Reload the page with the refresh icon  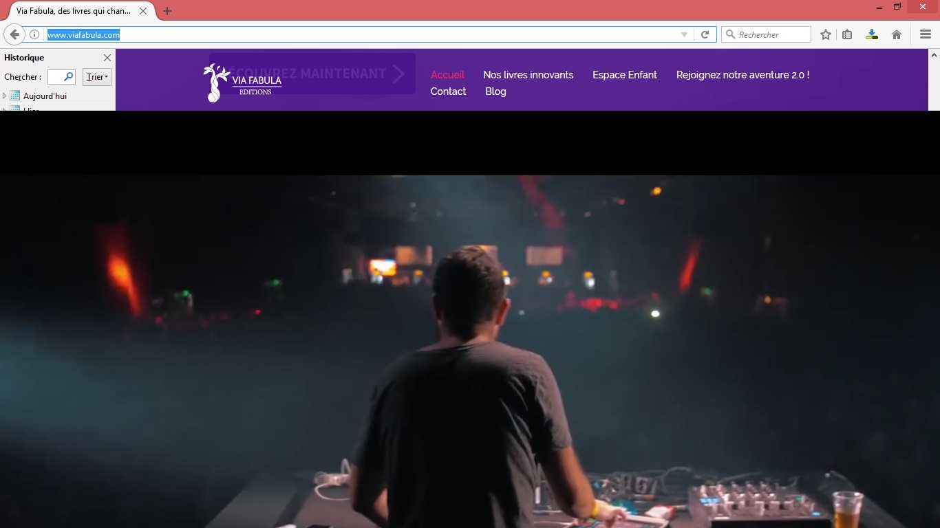point(705,34)
